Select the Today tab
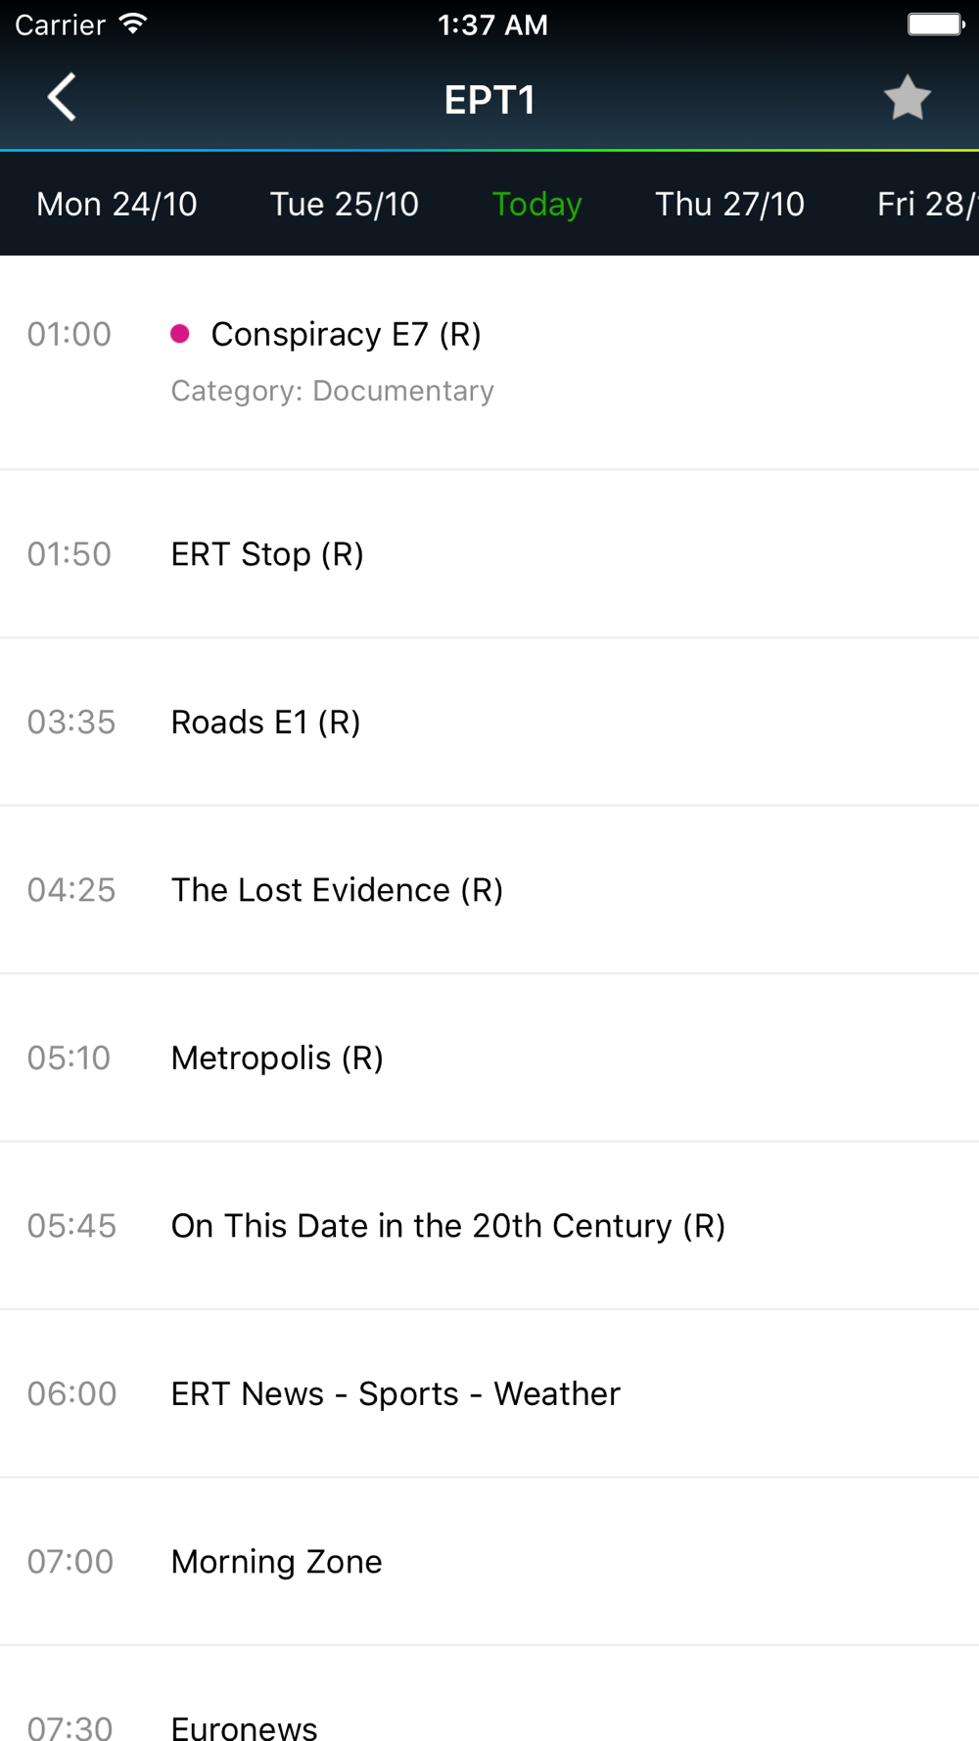The height and width of the screenshot is (1741, 979). [x=536, y=204]
